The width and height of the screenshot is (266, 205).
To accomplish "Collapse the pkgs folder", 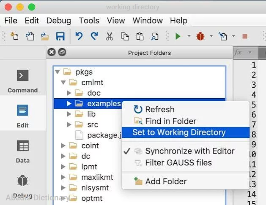I will (58, 72).
